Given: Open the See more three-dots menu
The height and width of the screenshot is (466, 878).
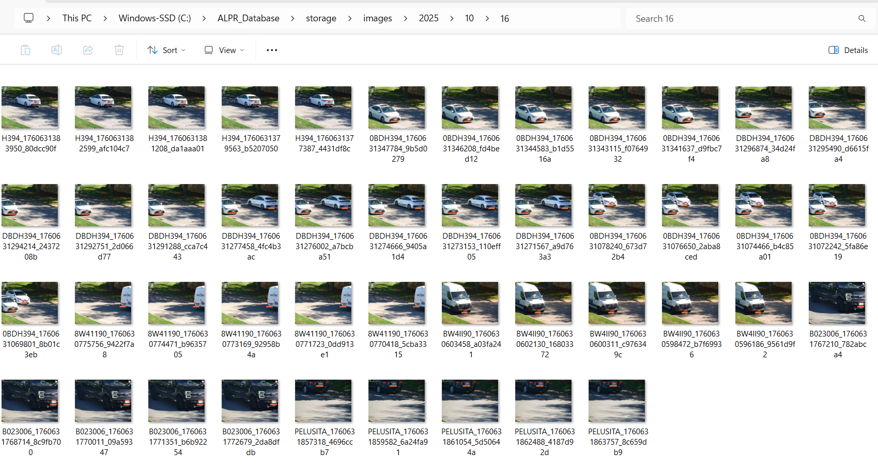Looking at the screenshot, I should coord(272,50).
